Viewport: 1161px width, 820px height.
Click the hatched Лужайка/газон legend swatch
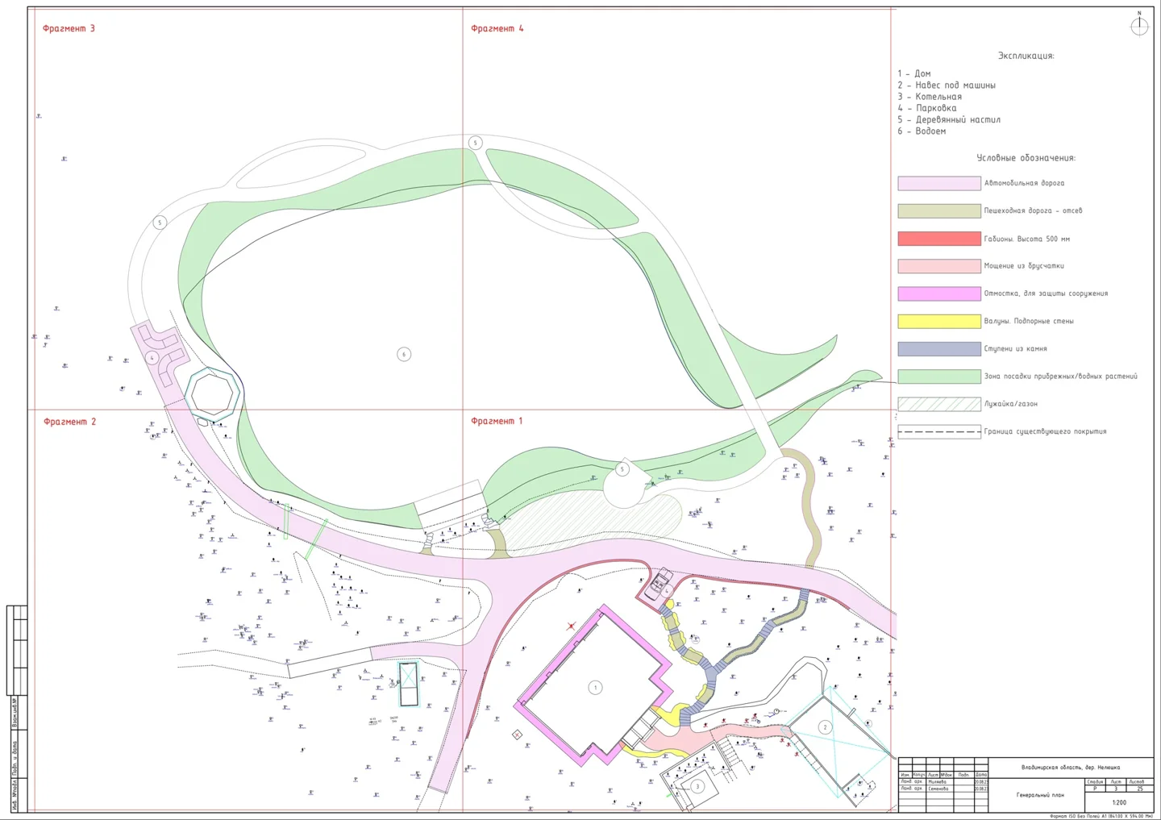pos(939,404)
